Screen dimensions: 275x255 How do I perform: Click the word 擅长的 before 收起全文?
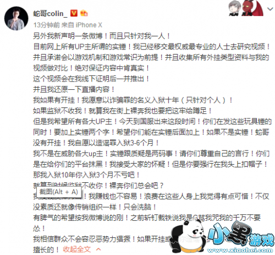pyautogui.click(x=43, y=249)
